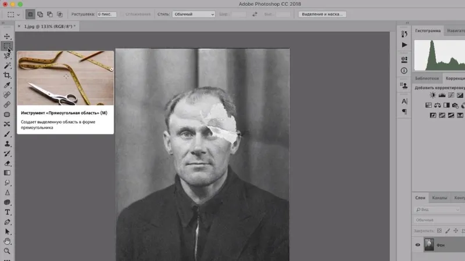465x261 pixels.
Task: Pick the Eyedropper tool
Action: tap(7, 85)
